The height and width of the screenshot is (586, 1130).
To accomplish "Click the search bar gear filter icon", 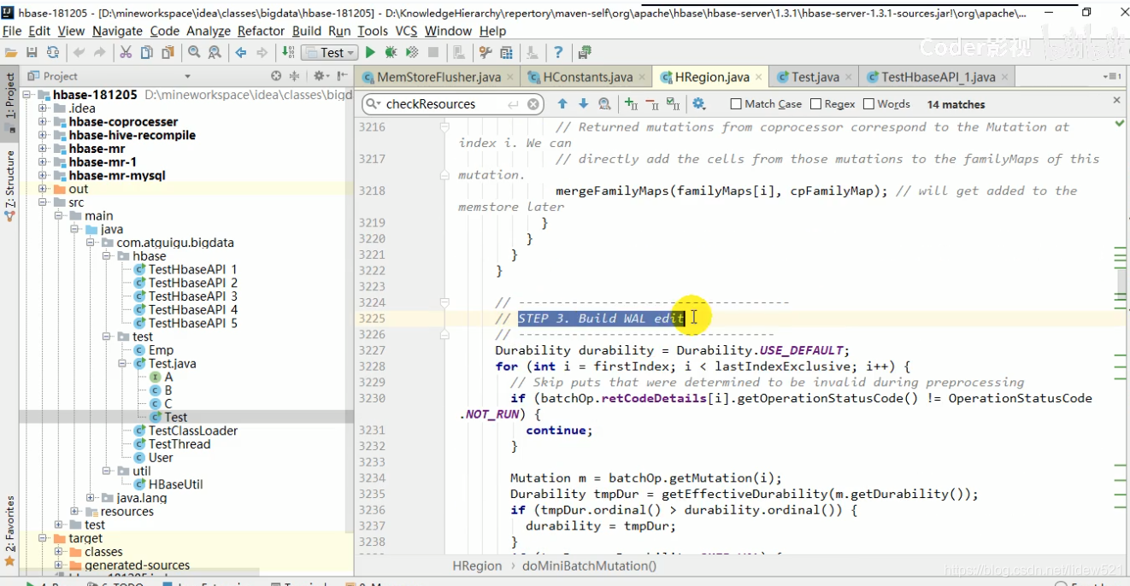I will (699, 103).
